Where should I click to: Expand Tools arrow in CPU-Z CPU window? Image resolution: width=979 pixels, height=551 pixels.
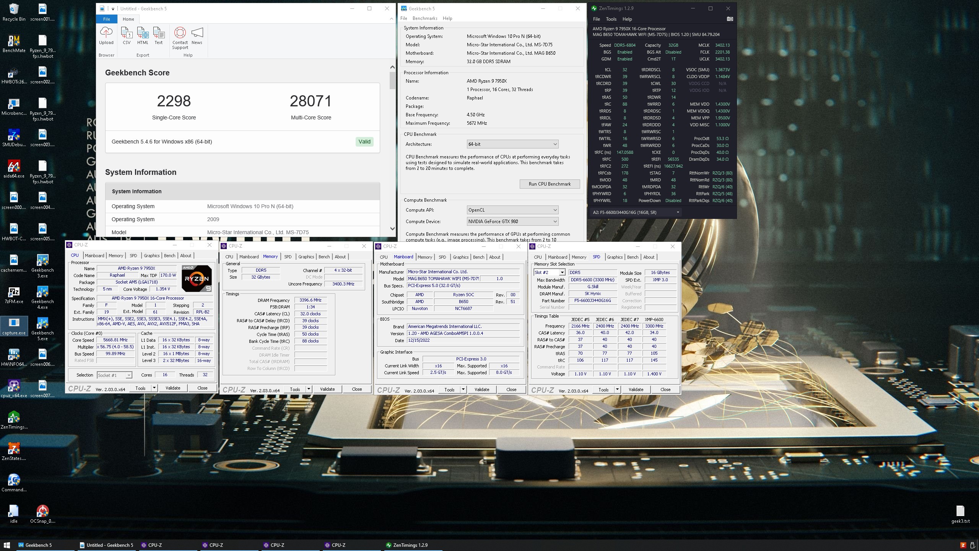(154, 388)
